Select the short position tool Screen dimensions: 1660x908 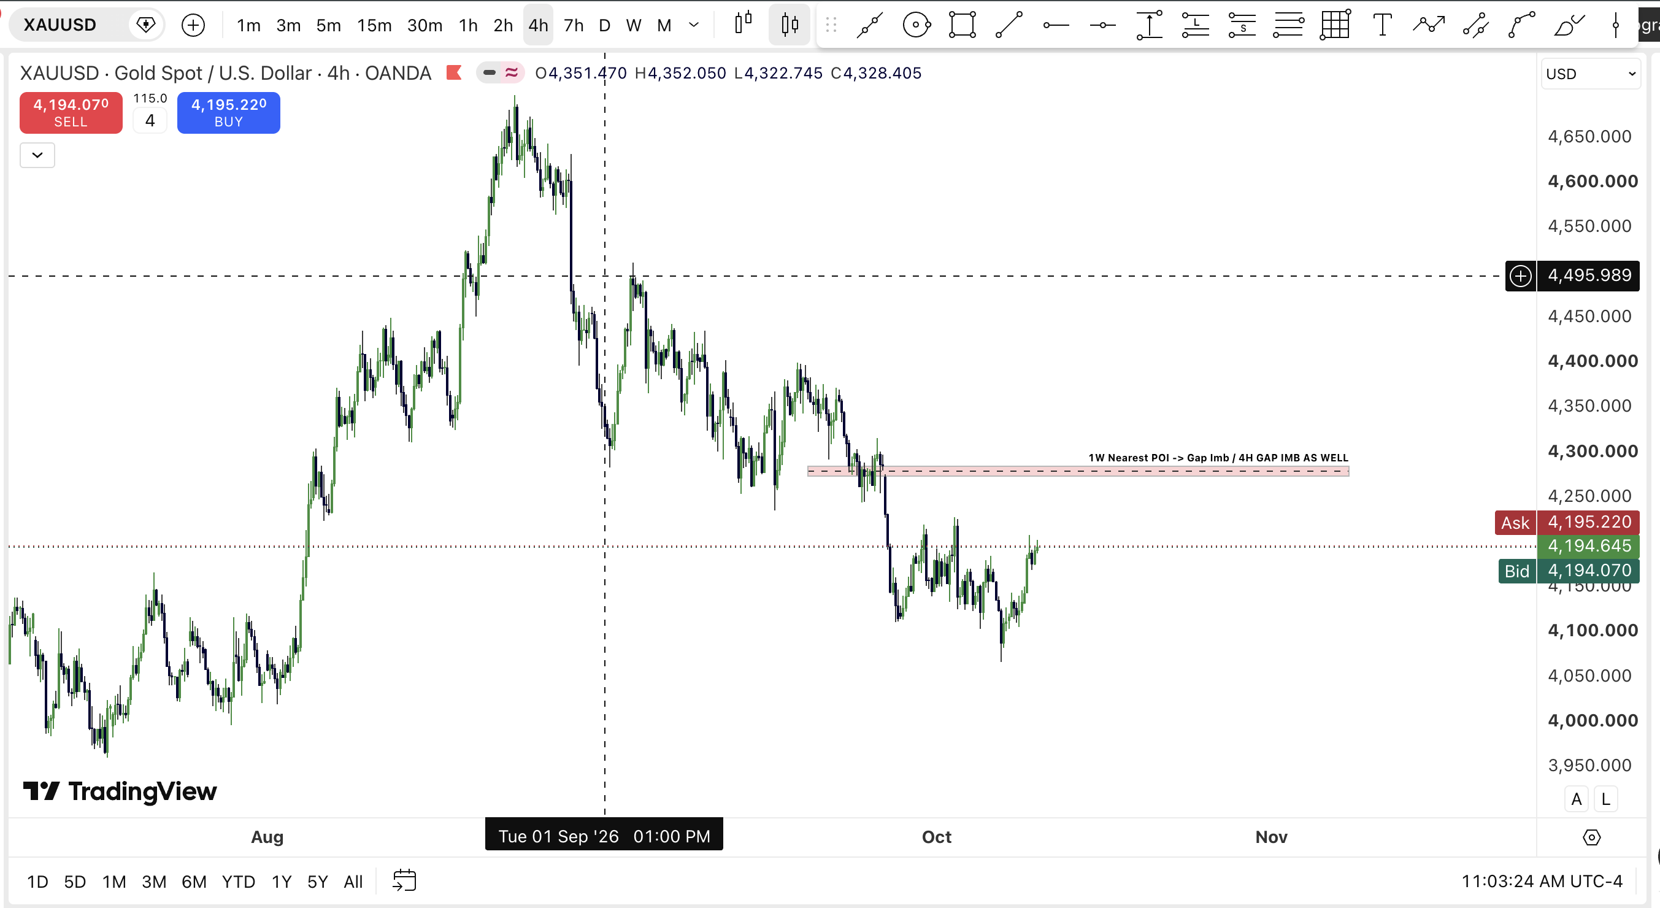(1242, 25)
